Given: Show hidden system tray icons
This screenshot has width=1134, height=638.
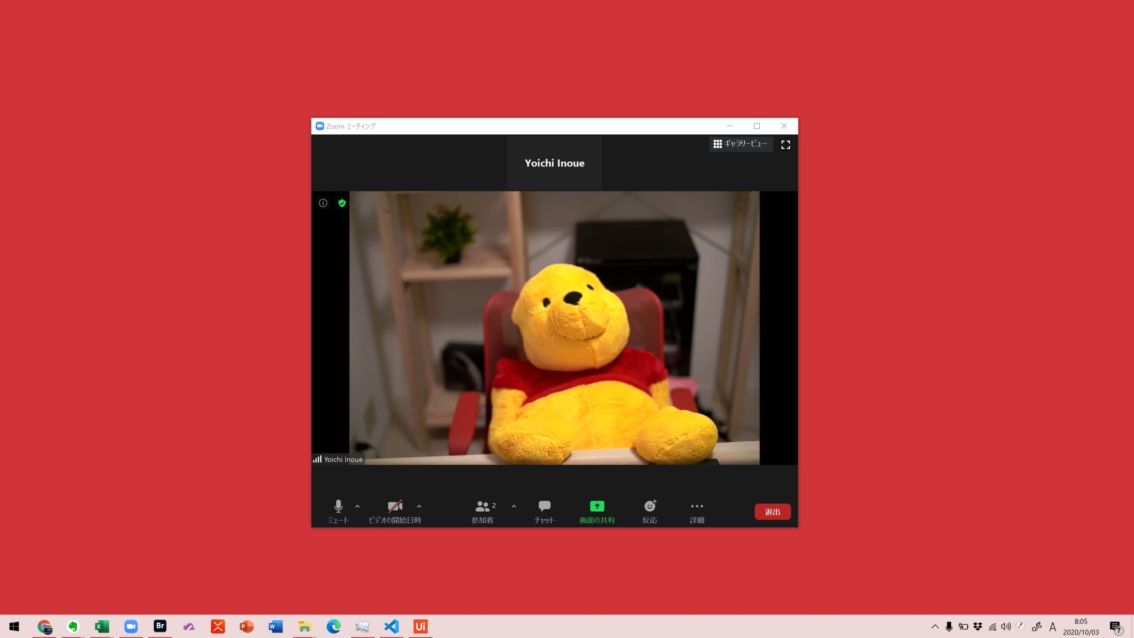Looking at the screenshot, I should click(935, 626).
